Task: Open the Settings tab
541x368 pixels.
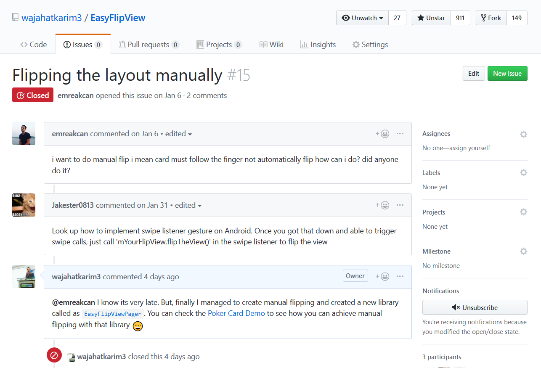Action: (x=370, y=45)
